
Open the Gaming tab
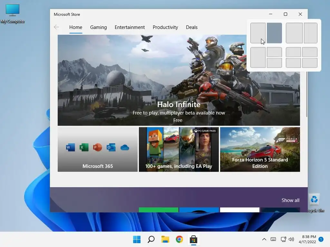[99, 27]
